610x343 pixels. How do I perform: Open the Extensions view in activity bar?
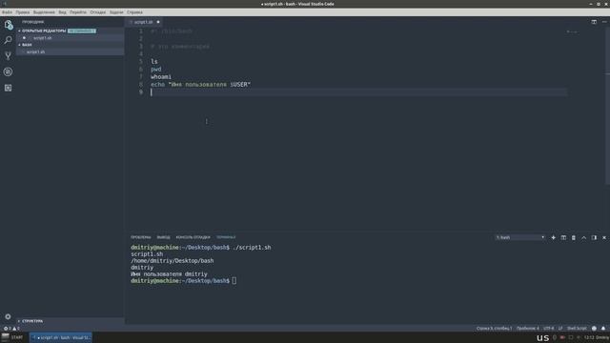(x=8, y=88)
